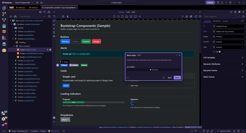Toggle the binding icon next to the Class field
This screenshot has height=133, width=246.
[x=214, y=31]
